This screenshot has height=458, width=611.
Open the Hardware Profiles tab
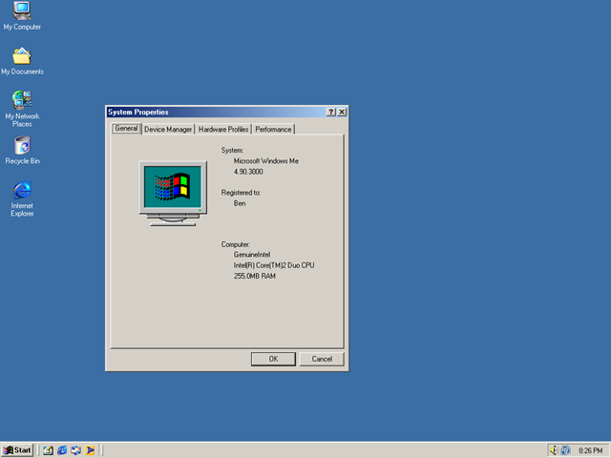223,130
